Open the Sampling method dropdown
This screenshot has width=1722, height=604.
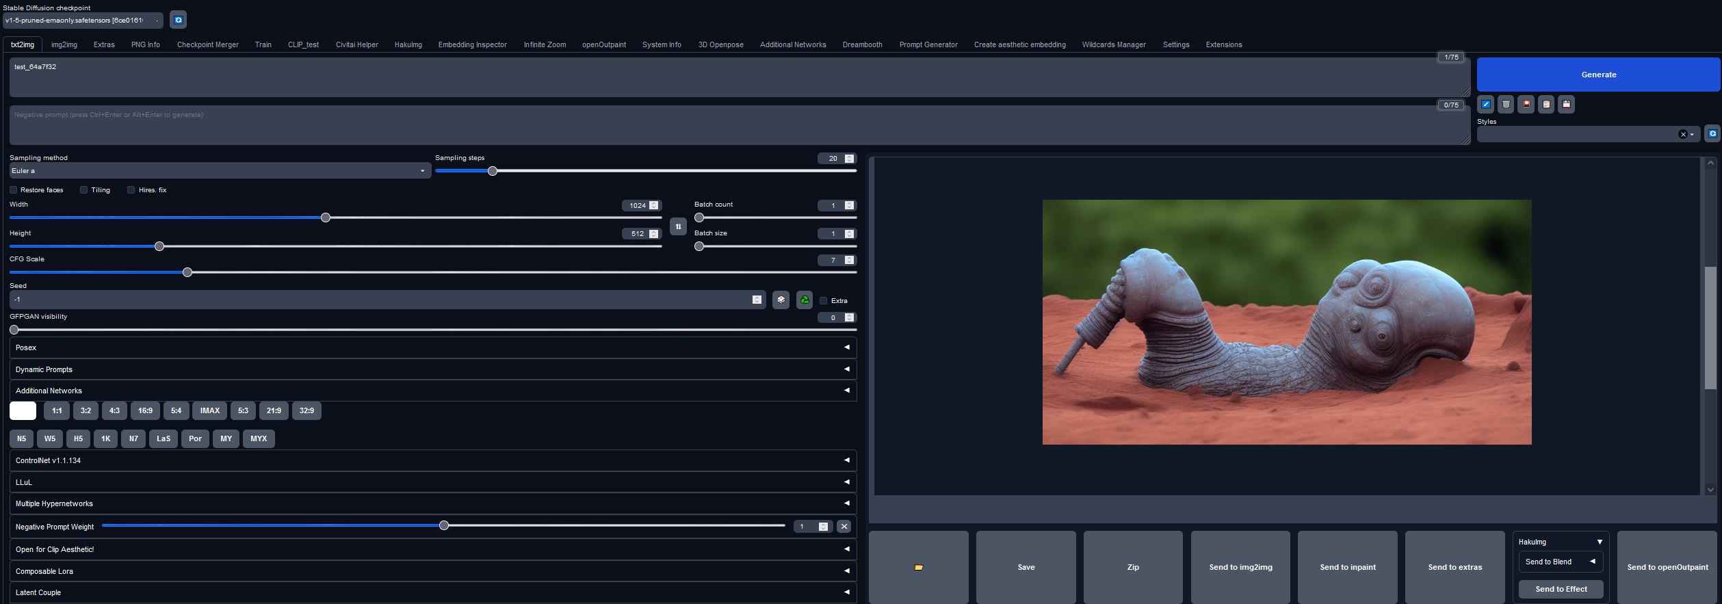(x=220, y=171)
